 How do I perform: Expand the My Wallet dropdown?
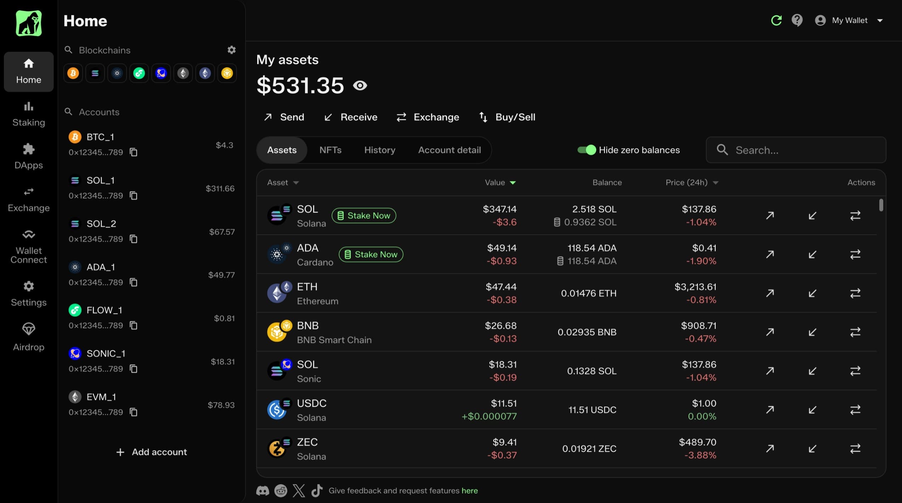tap(881, 20)
